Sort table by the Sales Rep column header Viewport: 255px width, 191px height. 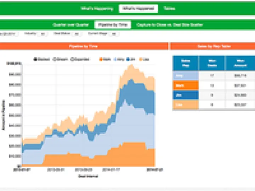pos(185,63)
